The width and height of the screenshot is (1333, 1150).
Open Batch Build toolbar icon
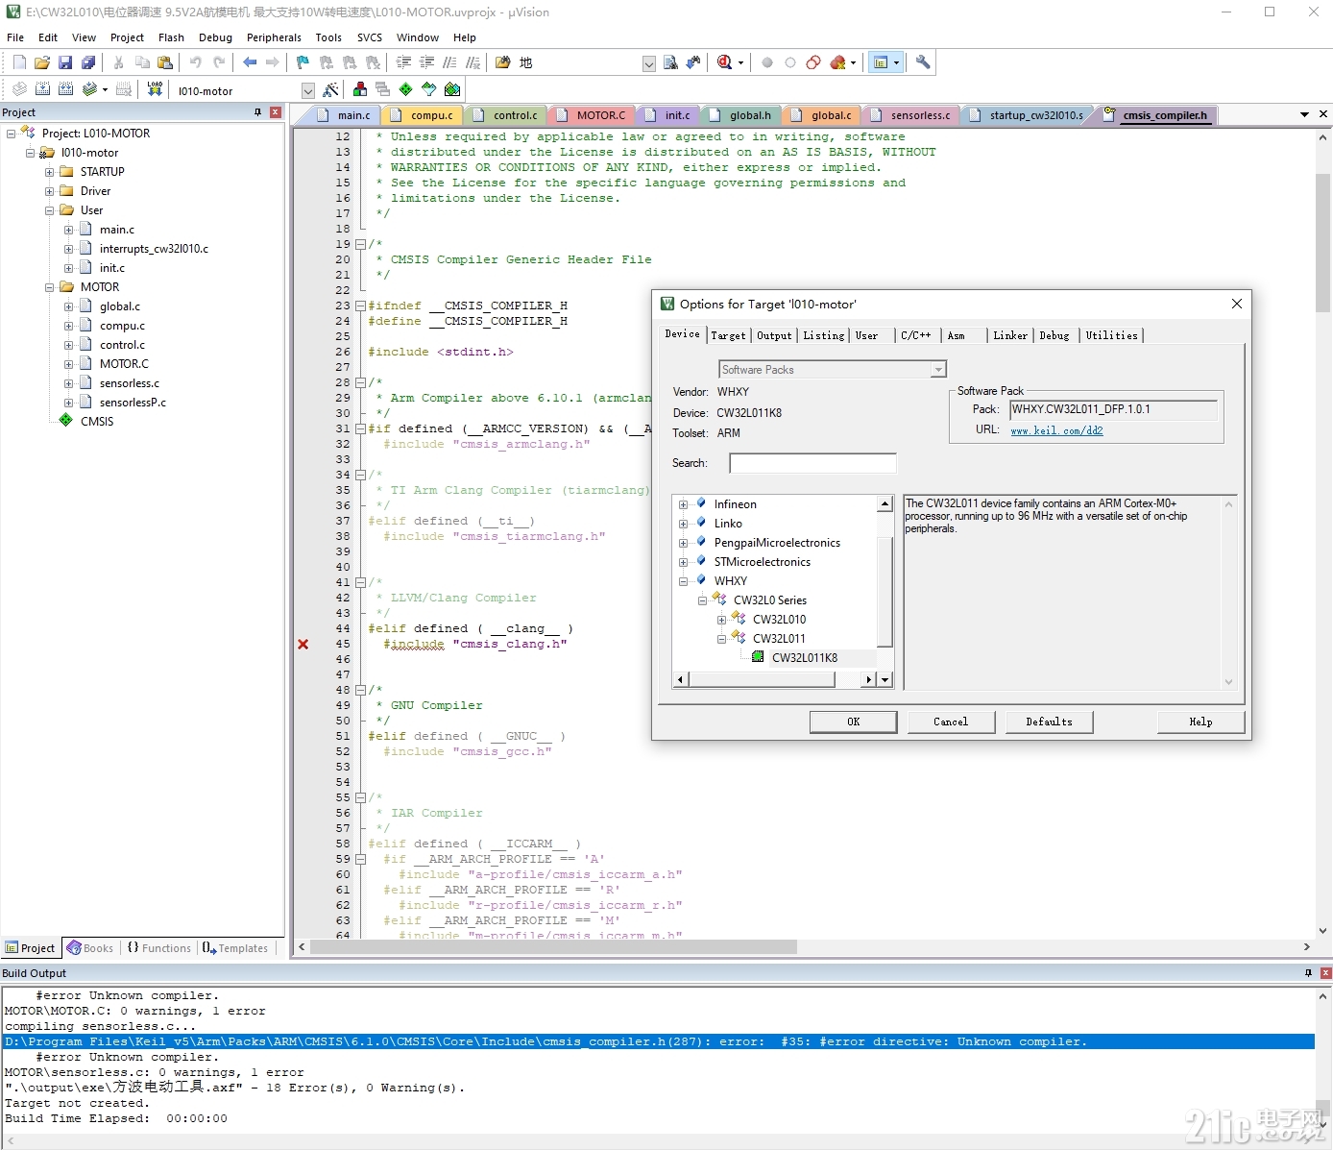click(x=89, y=89)
